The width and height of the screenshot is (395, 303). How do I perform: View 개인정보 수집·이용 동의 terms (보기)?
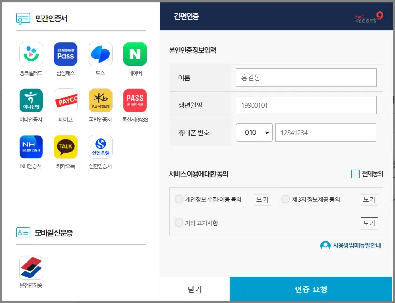click(262, 199)
